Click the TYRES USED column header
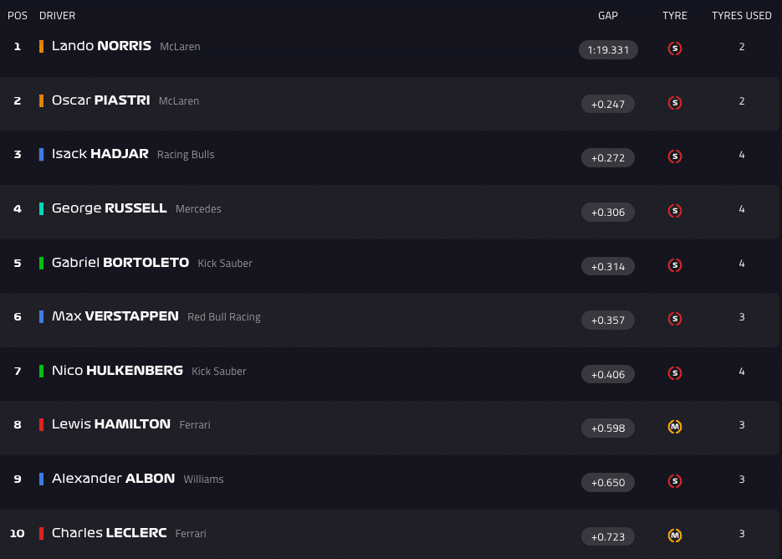The image size is (782, 559). [x=741, y=16]
